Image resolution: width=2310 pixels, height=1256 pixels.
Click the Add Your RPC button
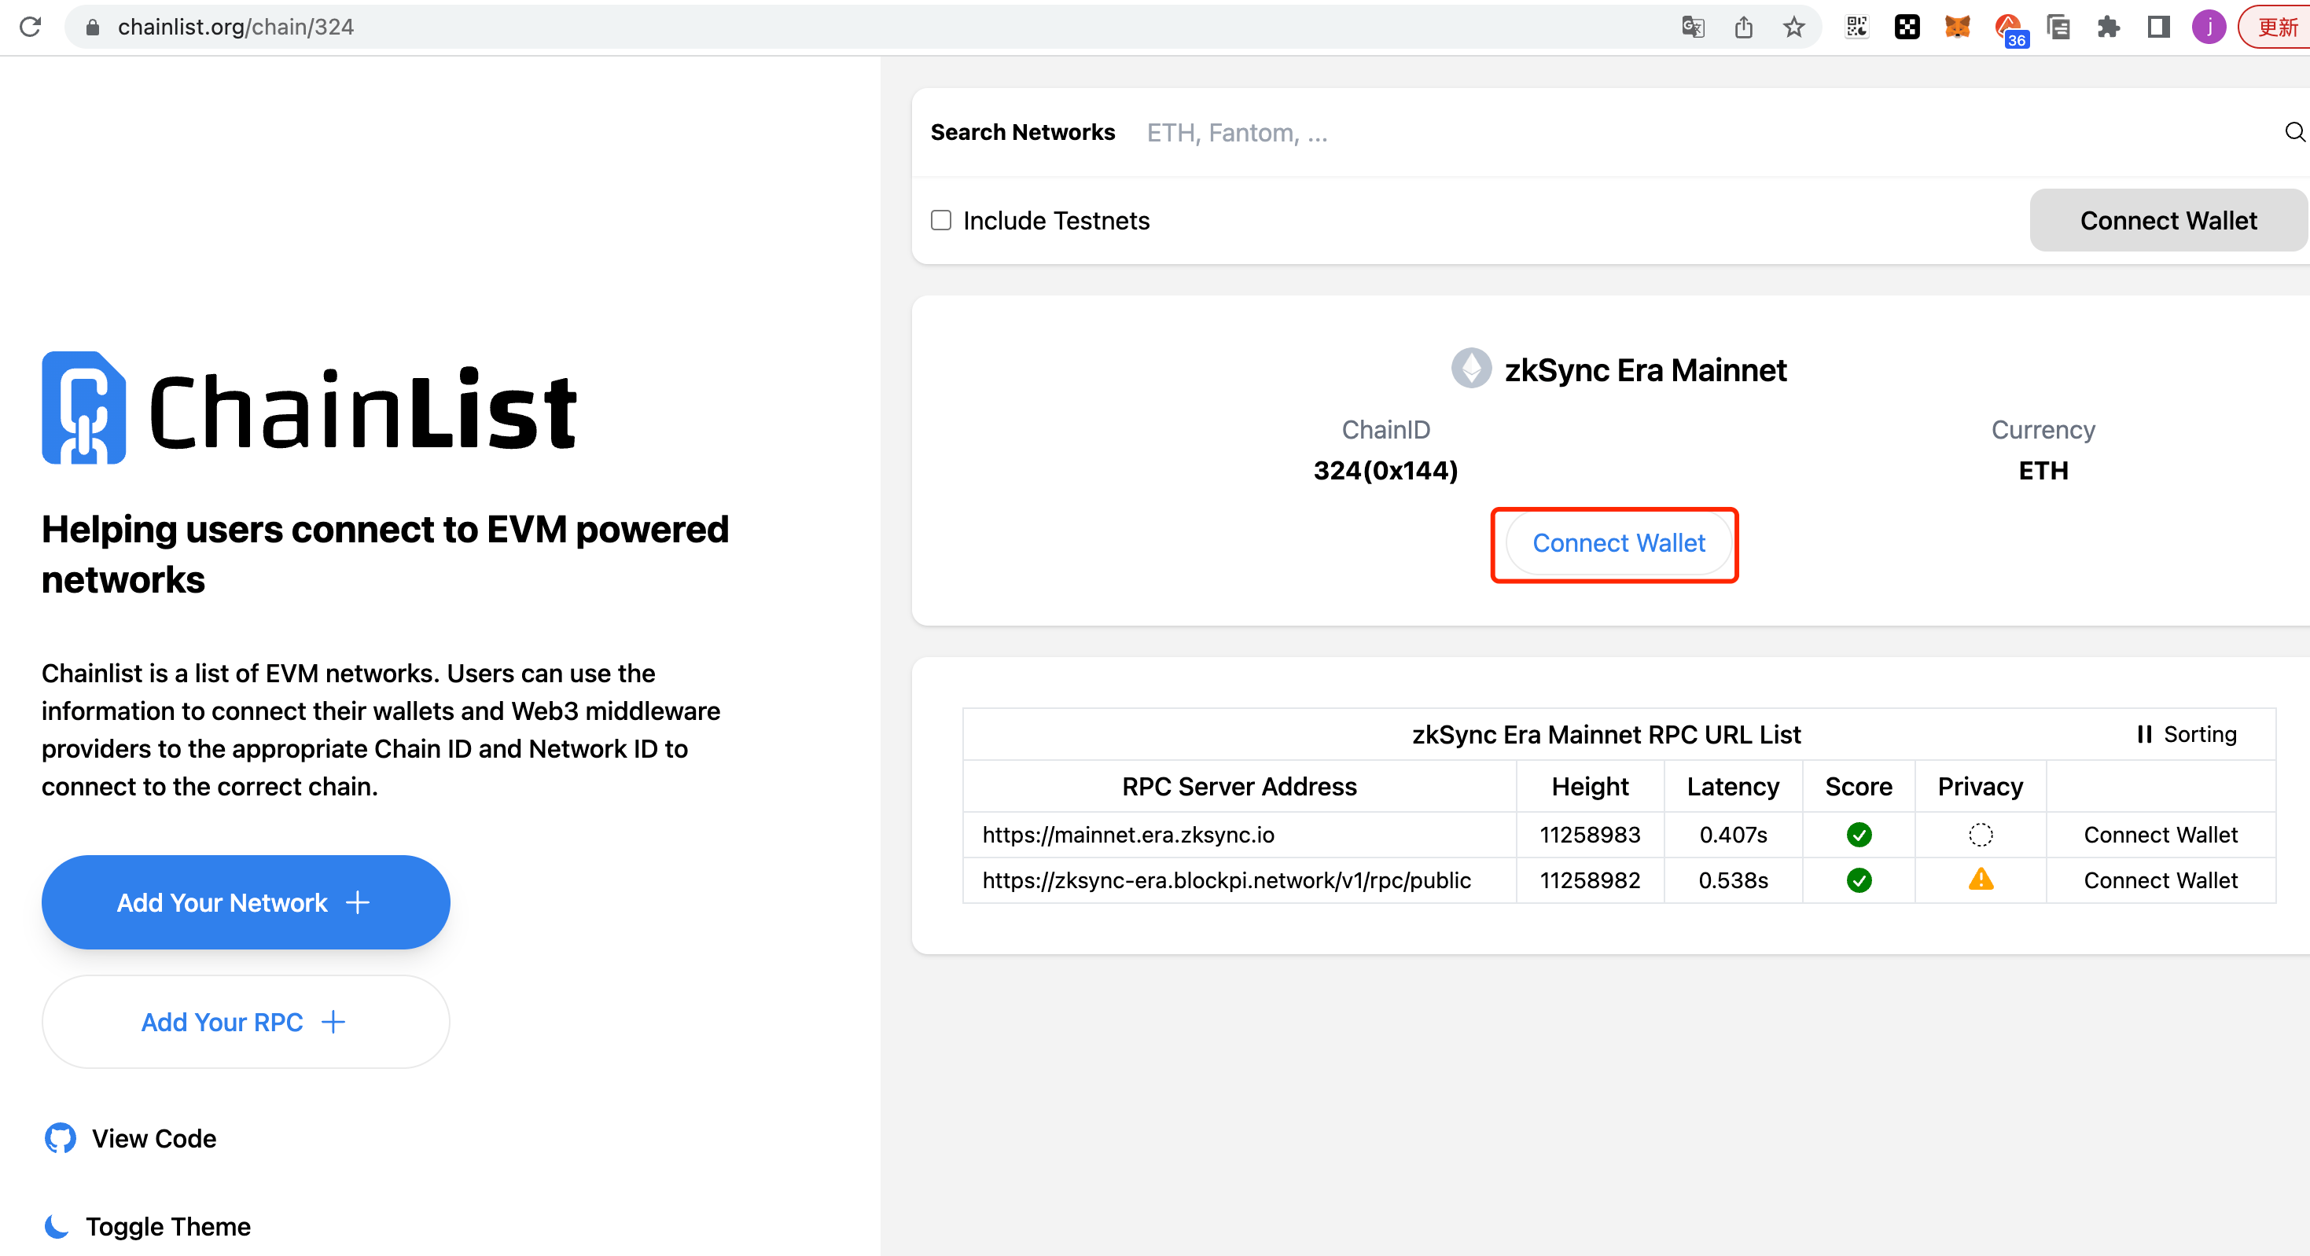point(246,1021)
